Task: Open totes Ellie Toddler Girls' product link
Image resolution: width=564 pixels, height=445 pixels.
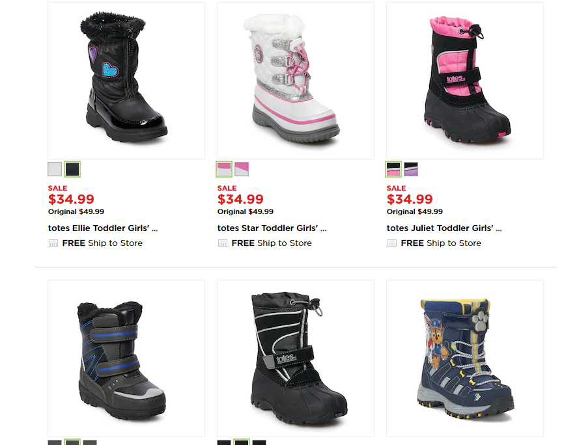Action: (103, 228)
